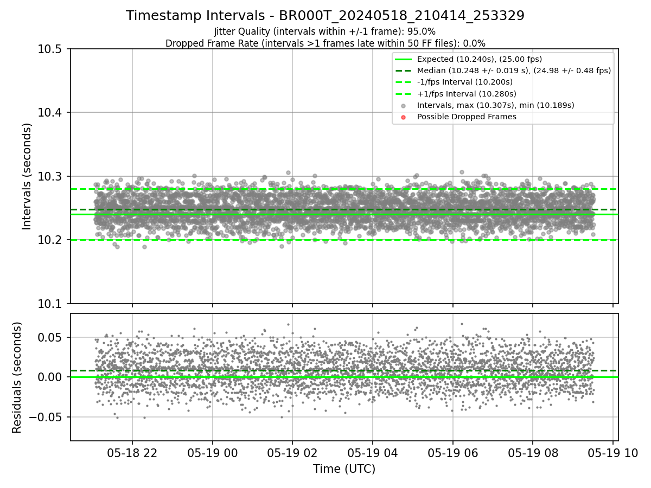Select the 'Jitter Quality' subtitle line
Viewport: 651px width, 488px height.
click(325, 31)
